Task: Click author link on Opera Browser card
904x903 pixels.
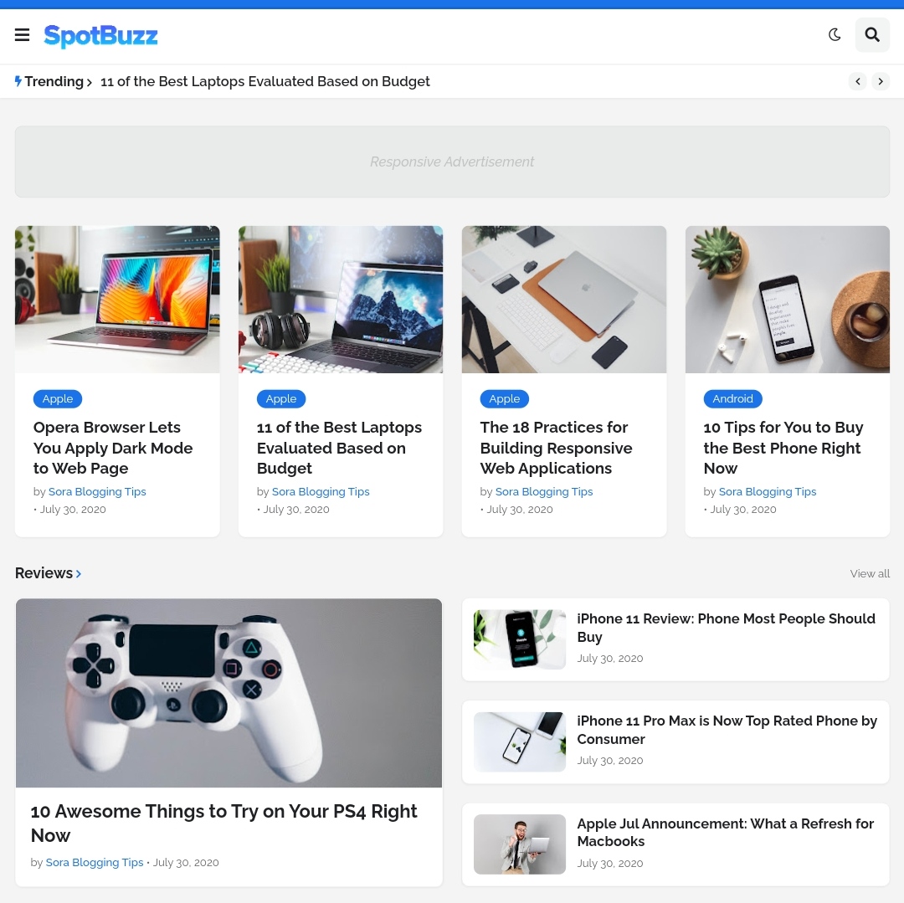Action: [x=97, y=491]
